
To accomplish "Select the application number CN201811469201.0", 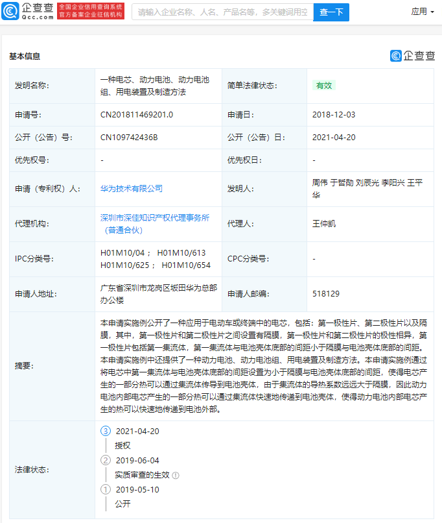I will point(137,115).
